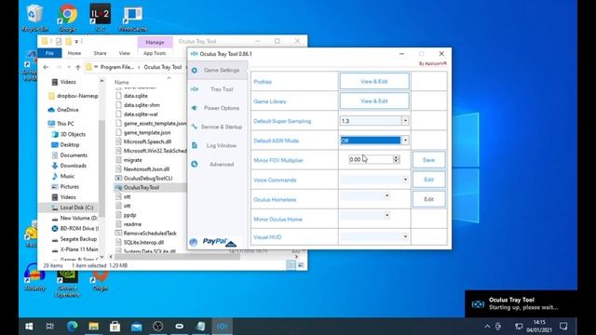Click Edit button for Oculus Homeless
The image size is (596, 335).
(x=428, y=199)
